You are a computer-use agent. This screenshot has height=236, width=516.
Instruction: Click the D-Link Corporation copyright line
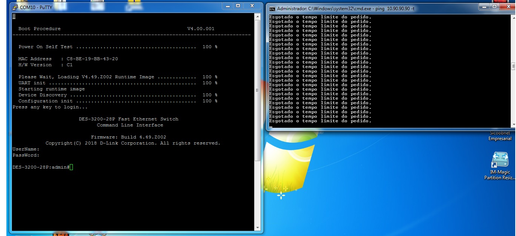(x=133, y=143)
